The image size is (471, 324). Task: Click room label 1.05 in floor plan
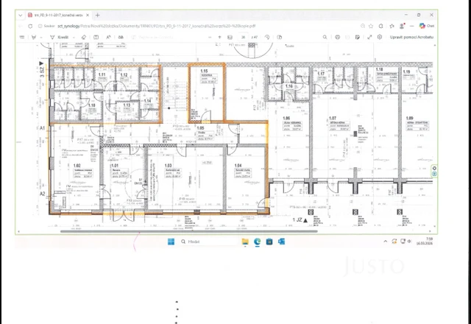pyautogui.click(x=201, y=128)
